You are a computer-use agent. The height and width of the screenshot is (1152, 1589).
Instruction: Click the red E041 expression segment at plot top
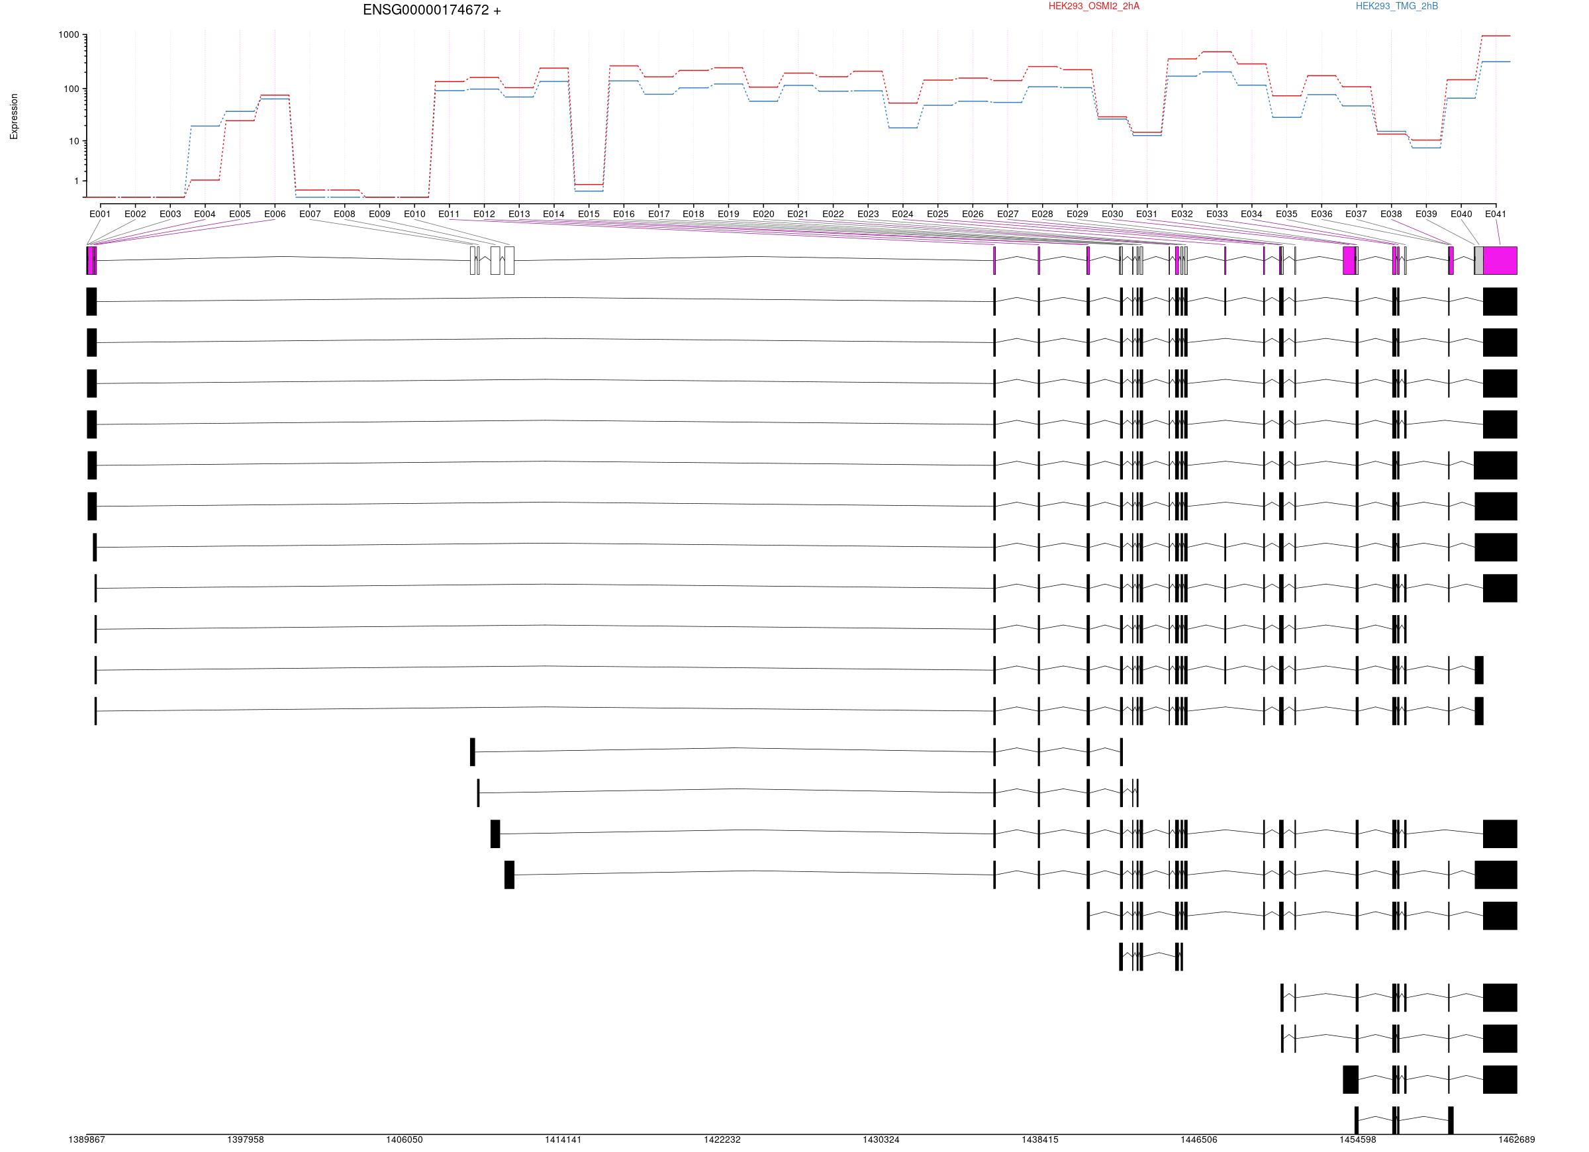pos(1496,36)
